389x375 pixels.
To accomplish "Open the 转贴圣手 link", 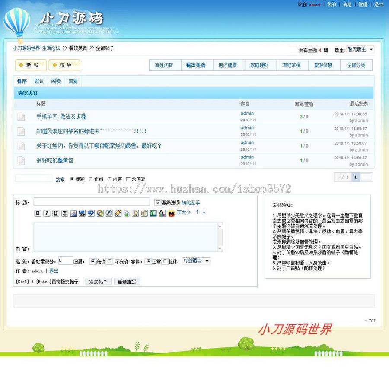I will [191, 203].
